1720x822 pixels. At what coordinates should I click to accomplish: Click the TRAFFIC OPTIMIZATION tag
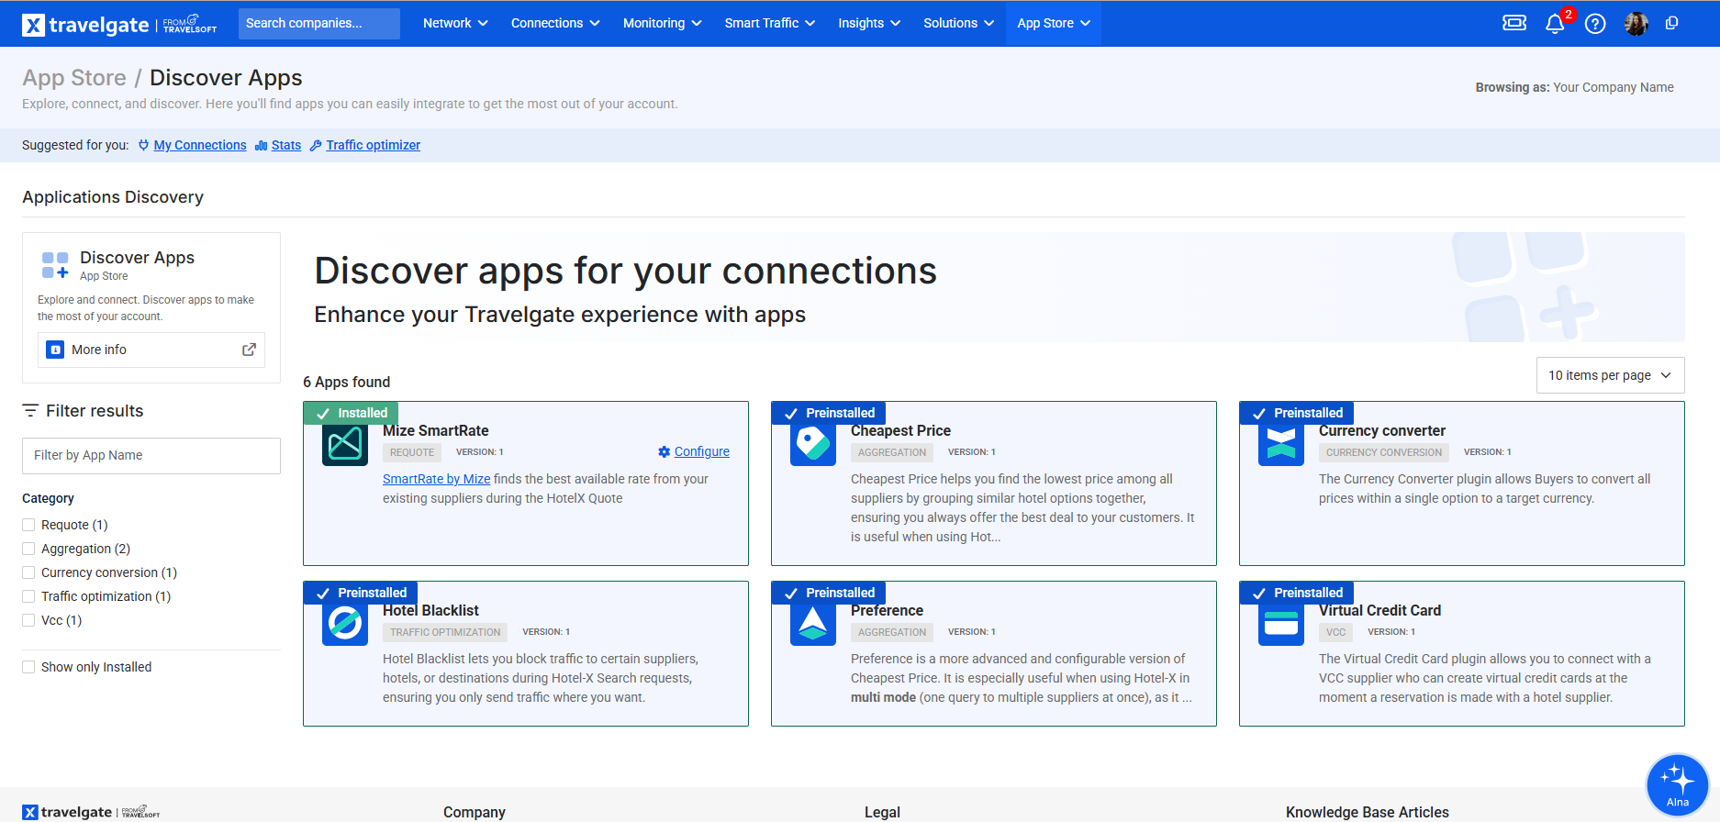click(x=445, y=632)
